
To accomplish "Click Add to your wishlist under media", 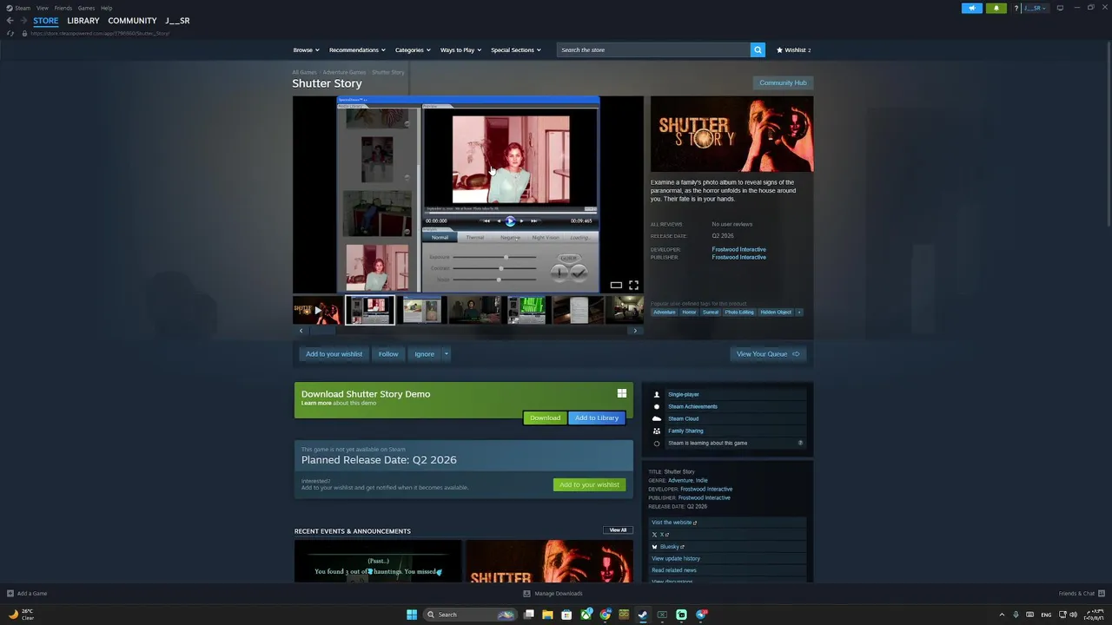I will click(334, 353).
